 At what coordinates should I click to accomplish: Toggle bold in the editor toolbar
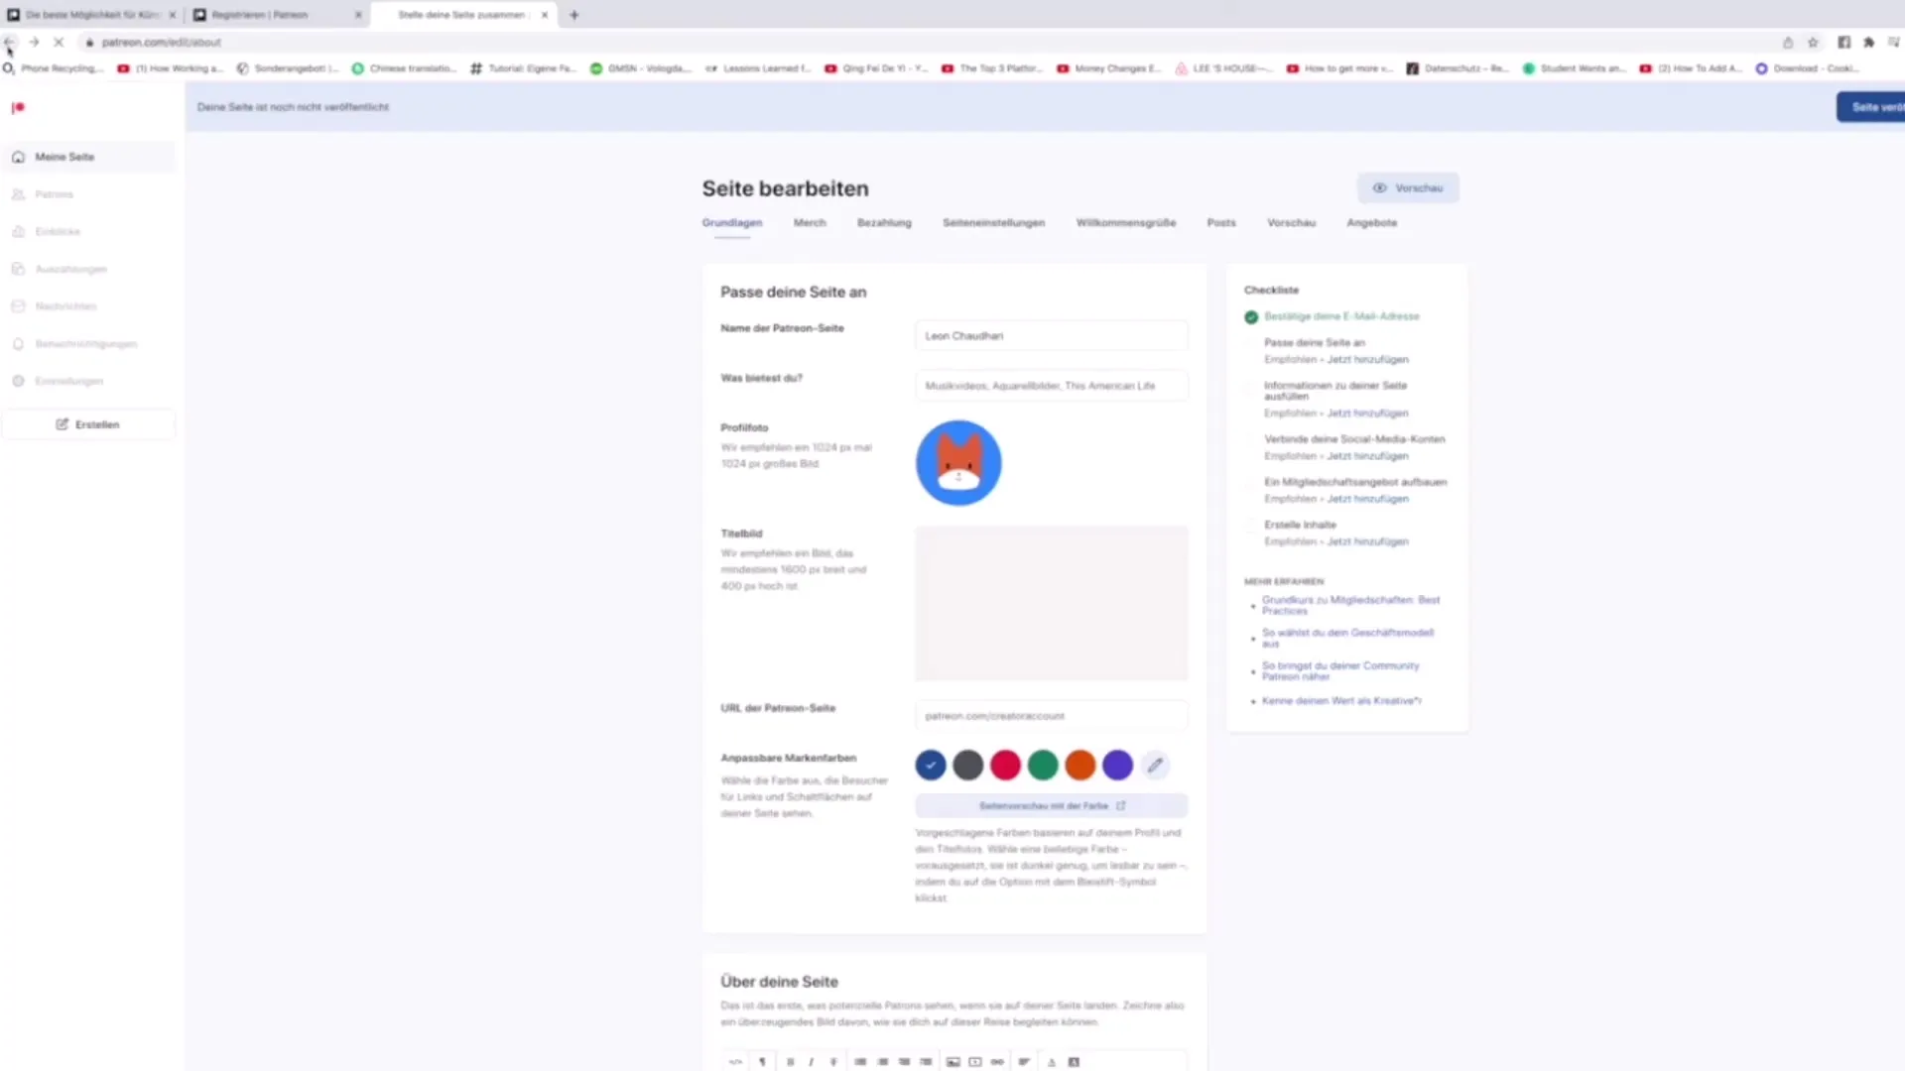[x=790, y=1062]
